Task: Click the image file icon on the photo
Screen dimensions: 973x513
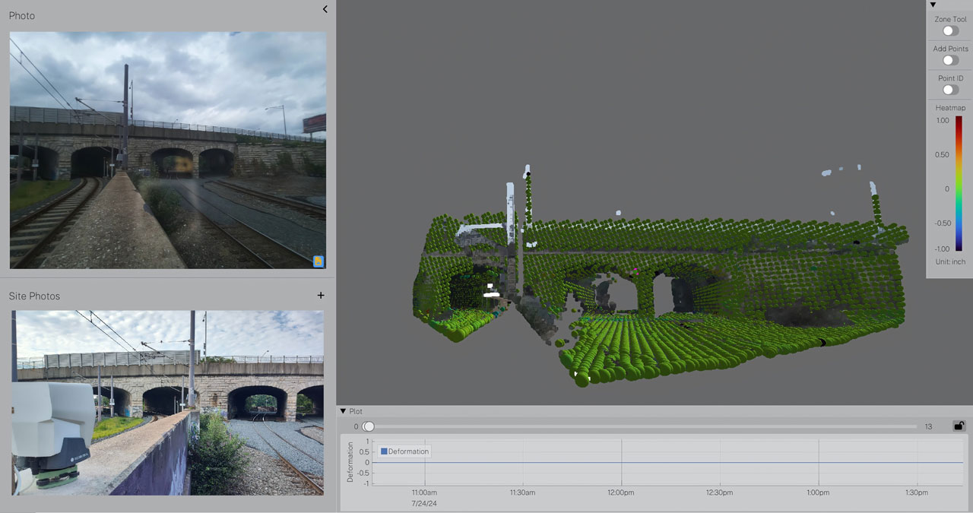Action: pyautogui.click(x=319, y=261)
